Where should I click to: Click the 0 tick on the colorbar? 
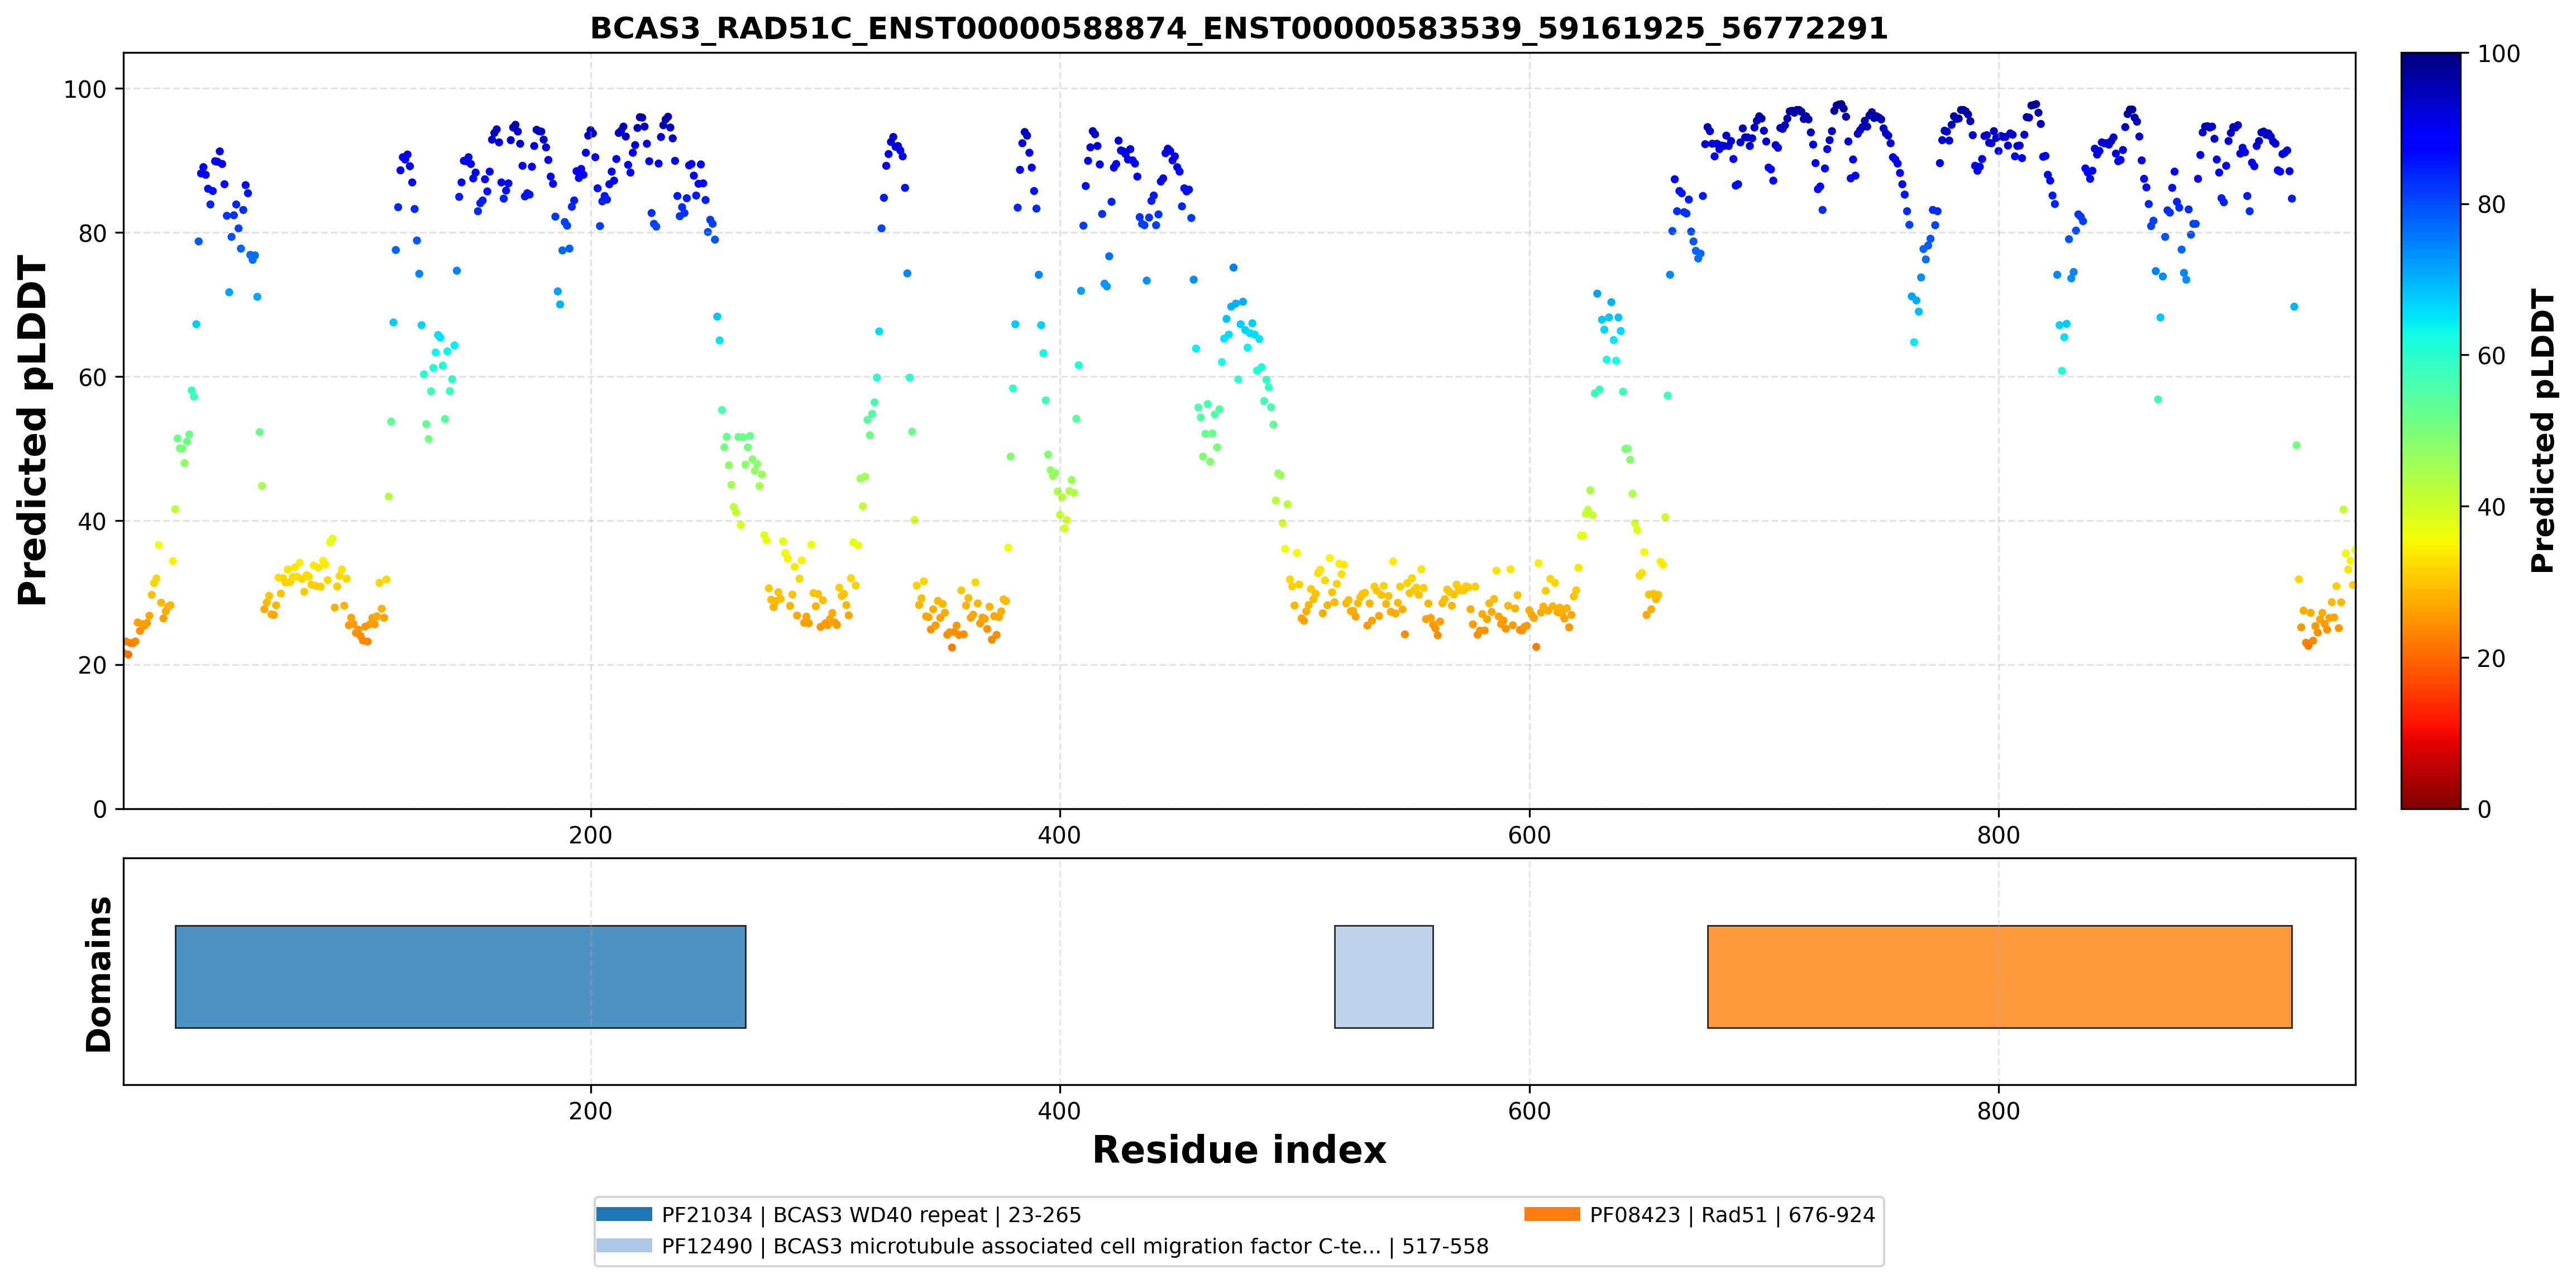(2484, 809)
